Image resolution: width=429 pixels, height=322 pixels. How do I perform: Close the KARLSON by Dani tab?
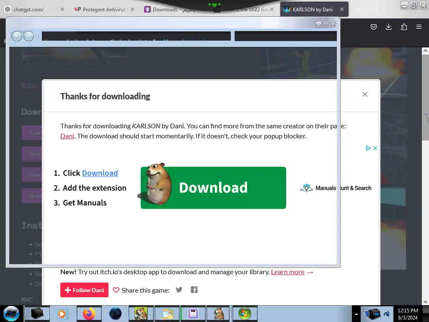(x=342, y=9)
